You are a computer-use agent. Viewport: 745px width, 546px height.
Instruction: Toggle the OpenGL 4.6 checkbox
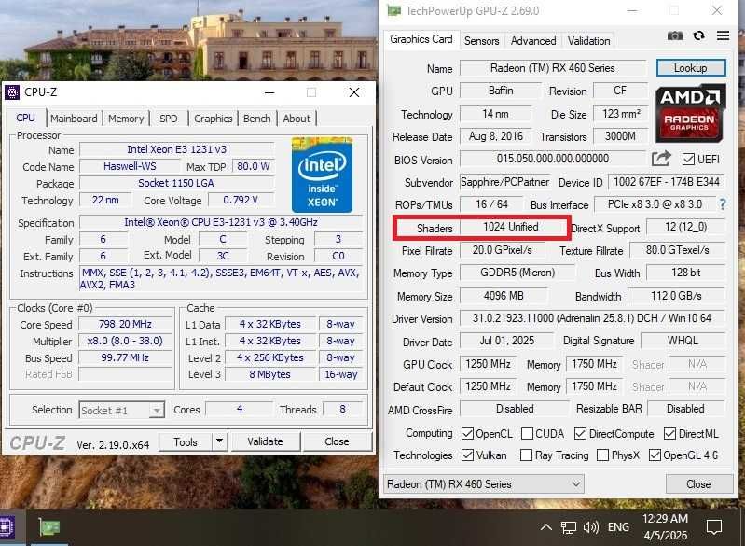click(x=655, y=455)
